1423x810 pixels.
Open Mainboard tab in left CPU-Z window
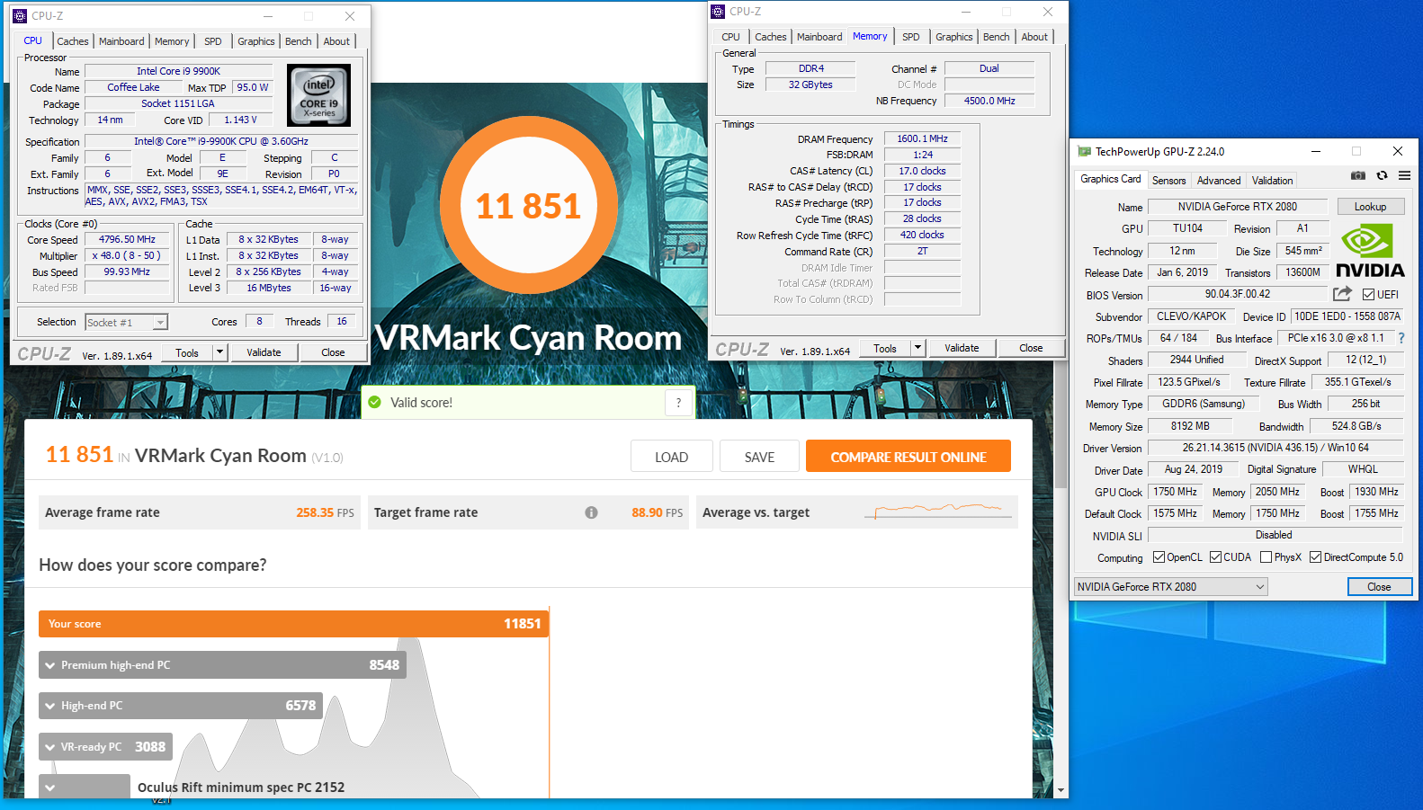(121, 41)
